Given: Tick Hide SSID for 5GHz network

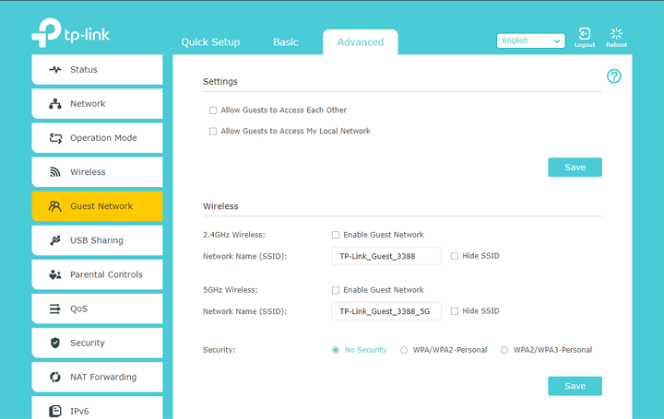Looking at the screenshot, I should 455,311.
